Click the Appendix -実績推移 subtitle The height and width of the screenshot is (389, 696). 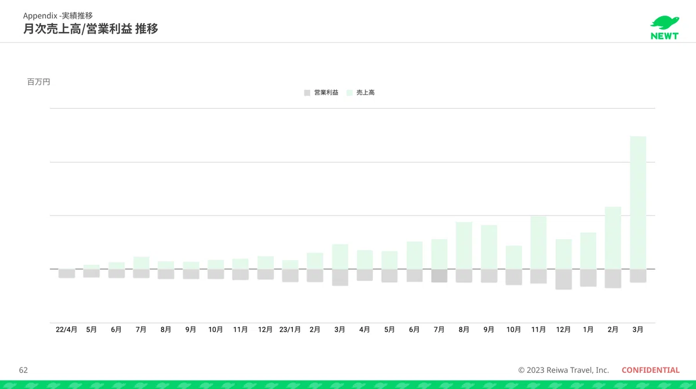pyautogui.click(x=58, y=16)
